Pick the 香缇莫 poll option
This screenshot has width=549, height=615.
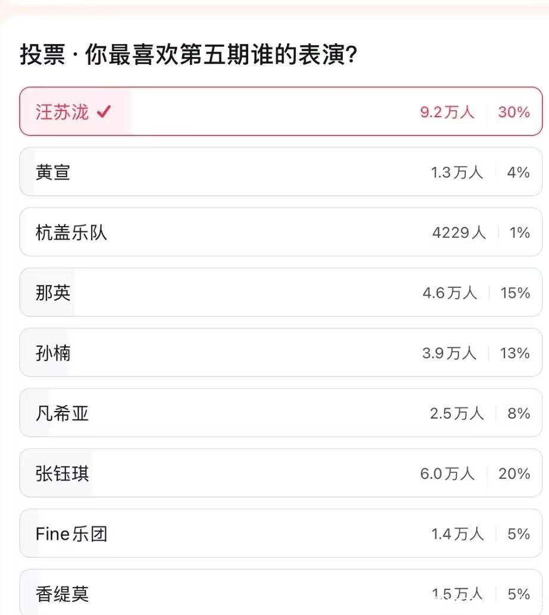[x=62, y=594]
